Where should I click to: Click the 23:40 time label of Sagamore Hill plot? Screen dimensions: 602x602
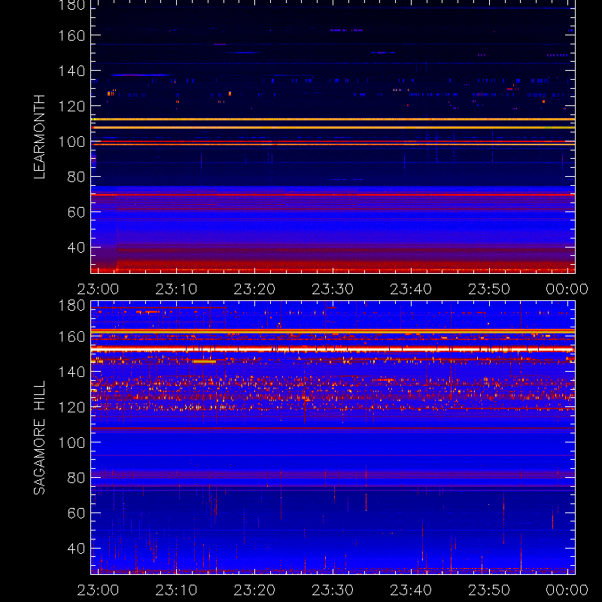[411, 590]
